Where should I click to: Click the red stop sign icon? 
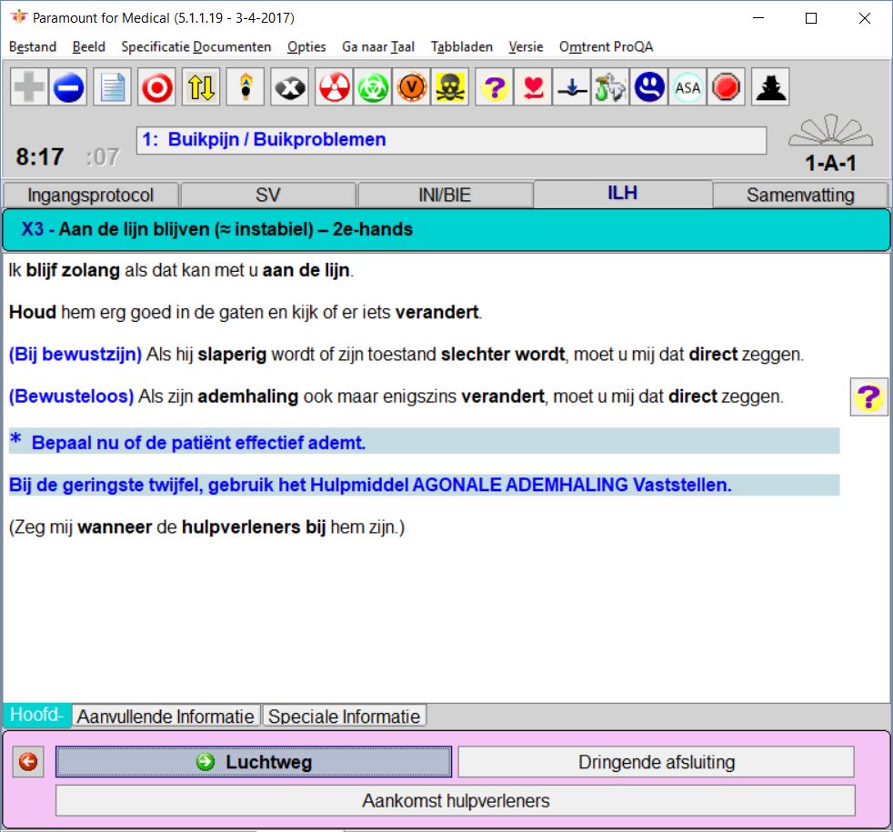click(726, 87)
